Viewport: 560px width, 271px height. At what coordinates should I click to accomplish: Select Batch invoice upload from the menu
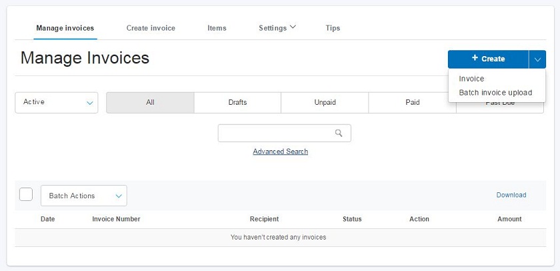[x=495, y=93]
